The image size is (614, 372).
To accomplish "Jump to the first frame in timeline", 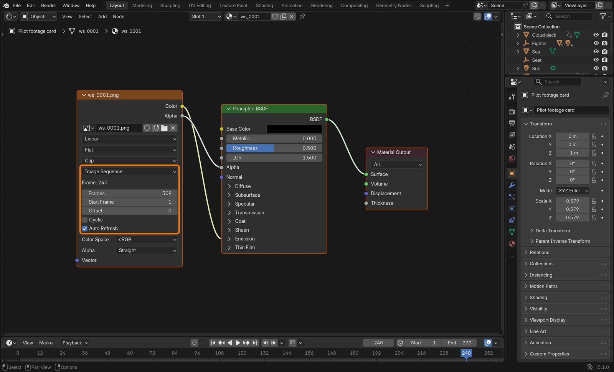I will (x=213, y=343).
